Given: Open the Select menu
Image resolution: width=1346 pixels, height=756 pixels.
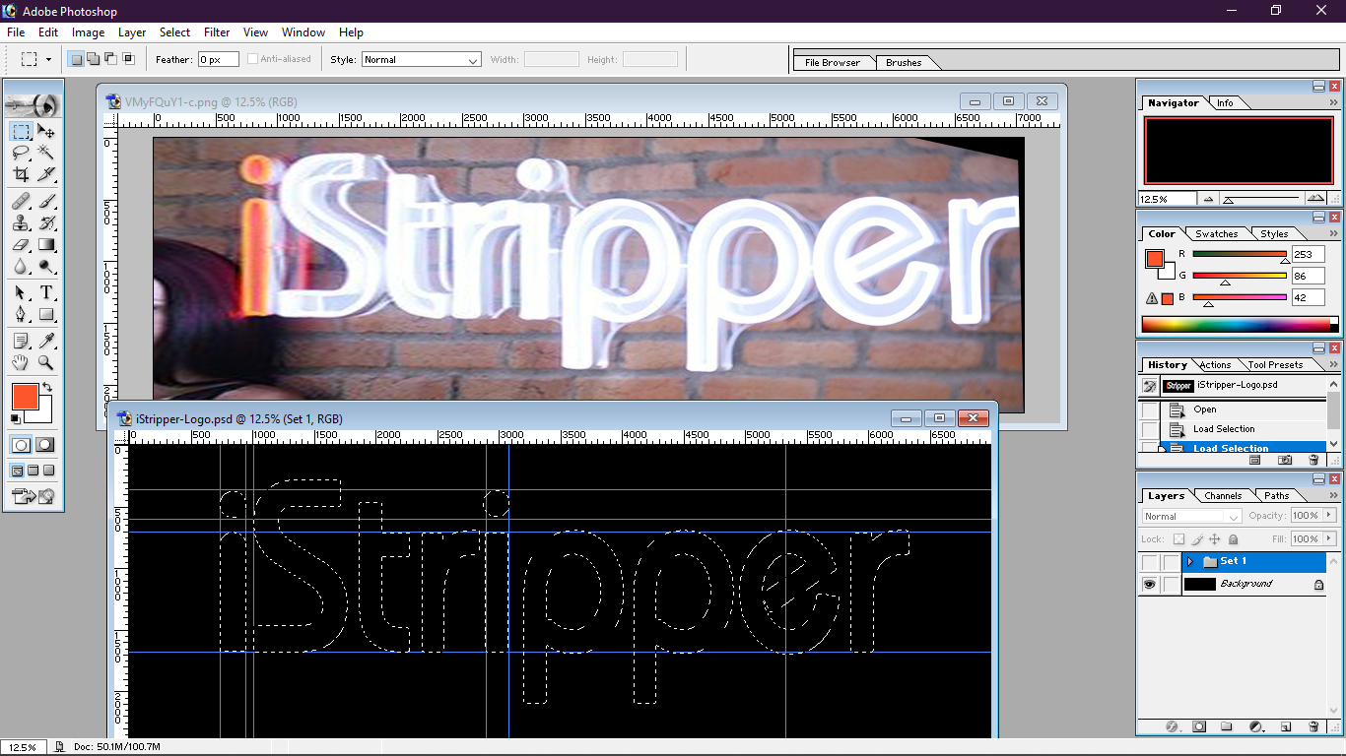Looking at the screenshot, I should (174, 32).
